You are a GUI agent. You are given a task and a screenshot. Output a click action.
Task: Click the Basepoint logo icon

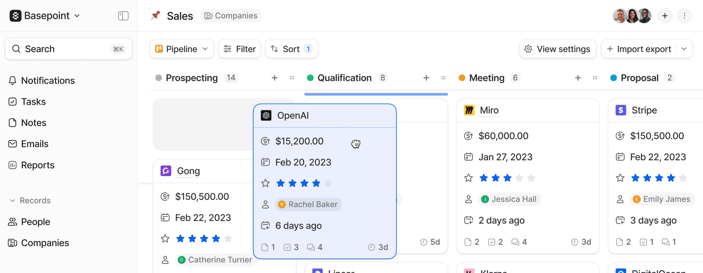15,16
